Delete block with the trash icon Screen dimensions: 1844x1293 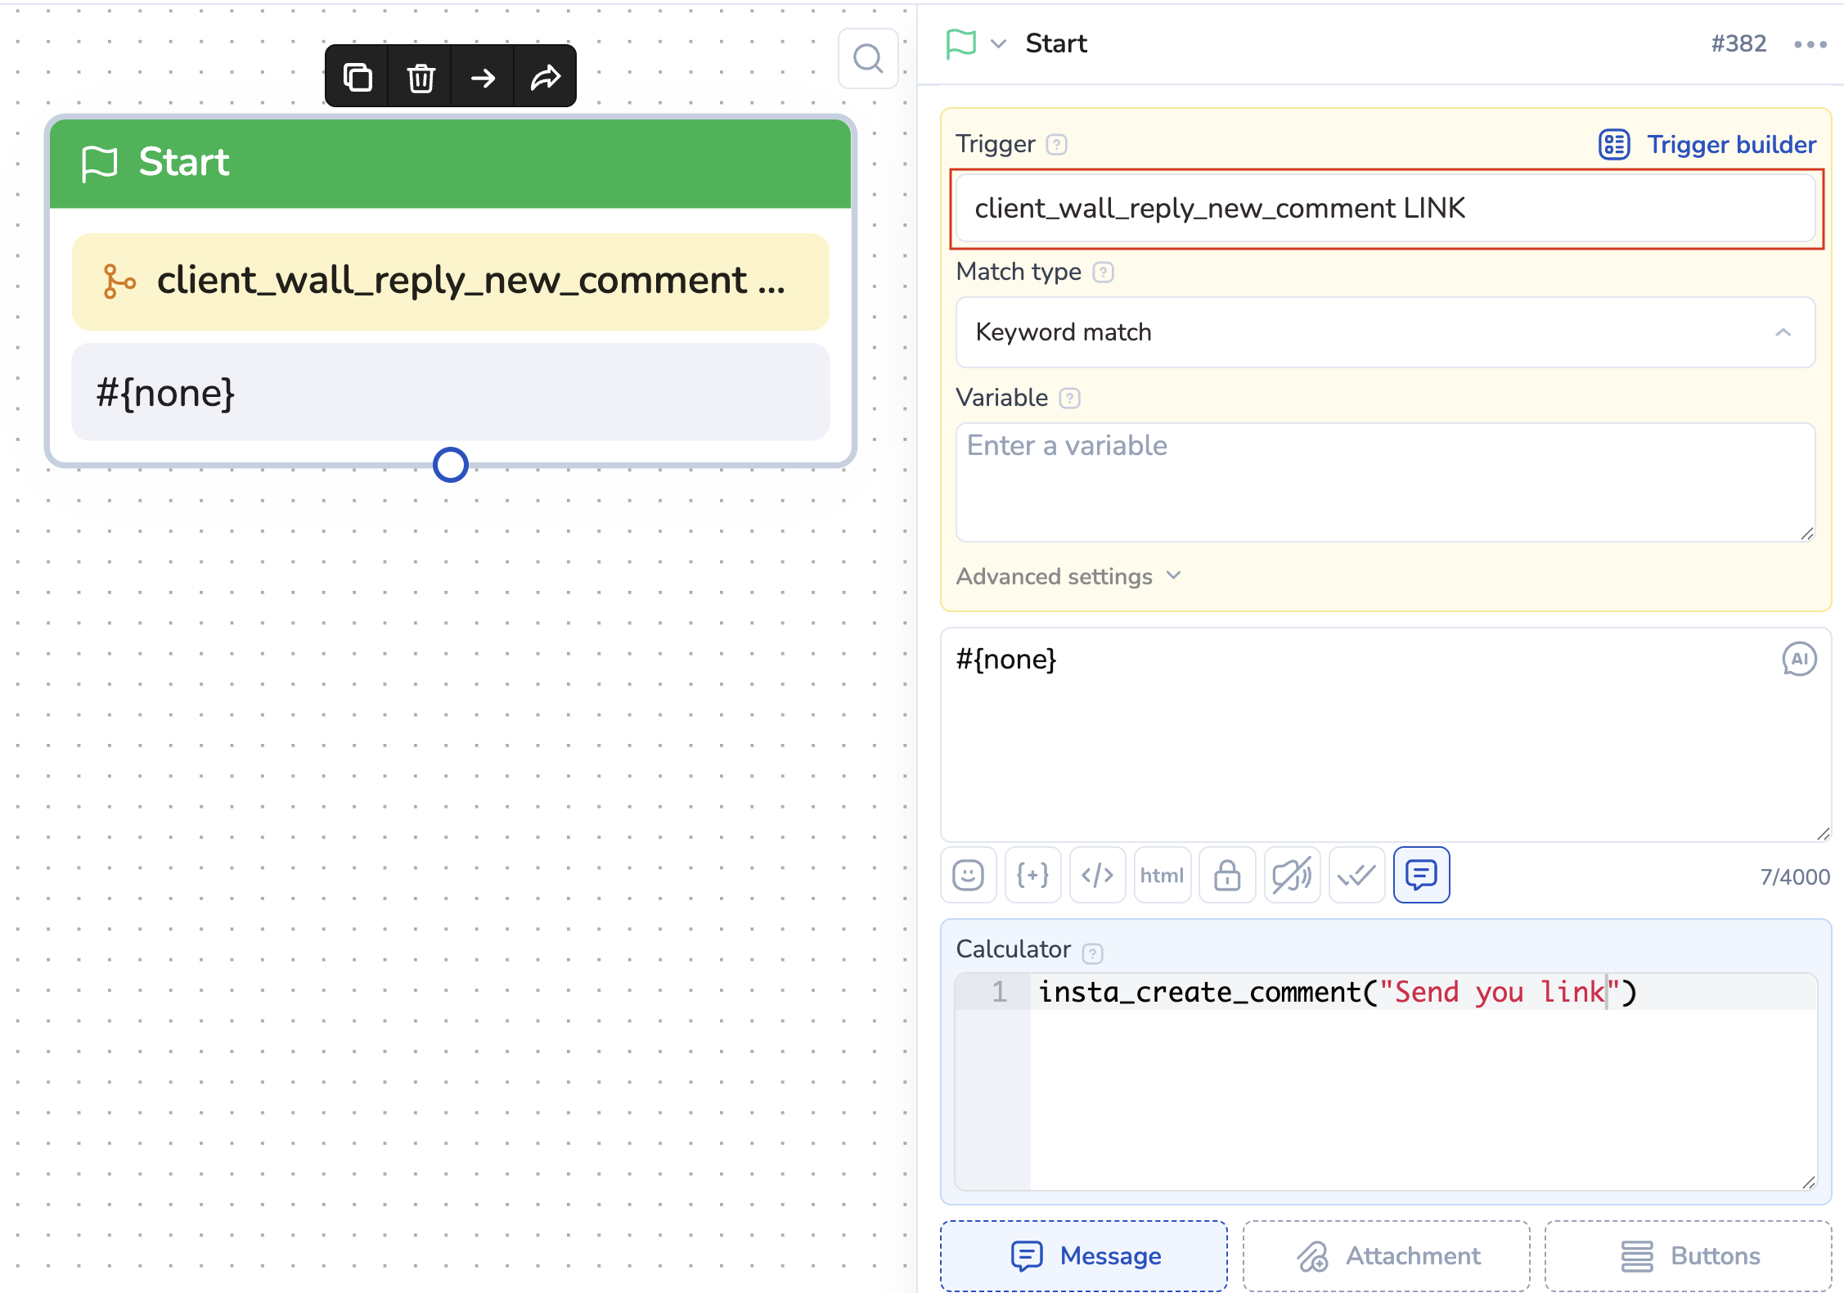tap(421, 77)
